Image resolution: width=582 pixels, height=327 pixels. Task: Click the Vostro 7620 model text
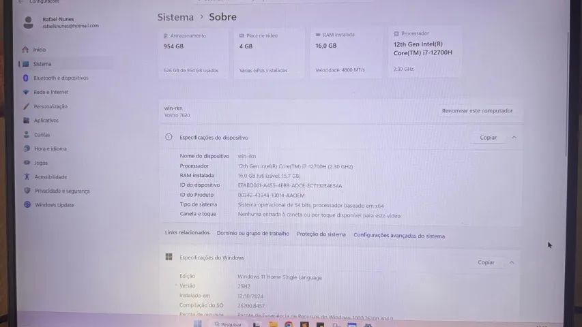click(177, 115)
